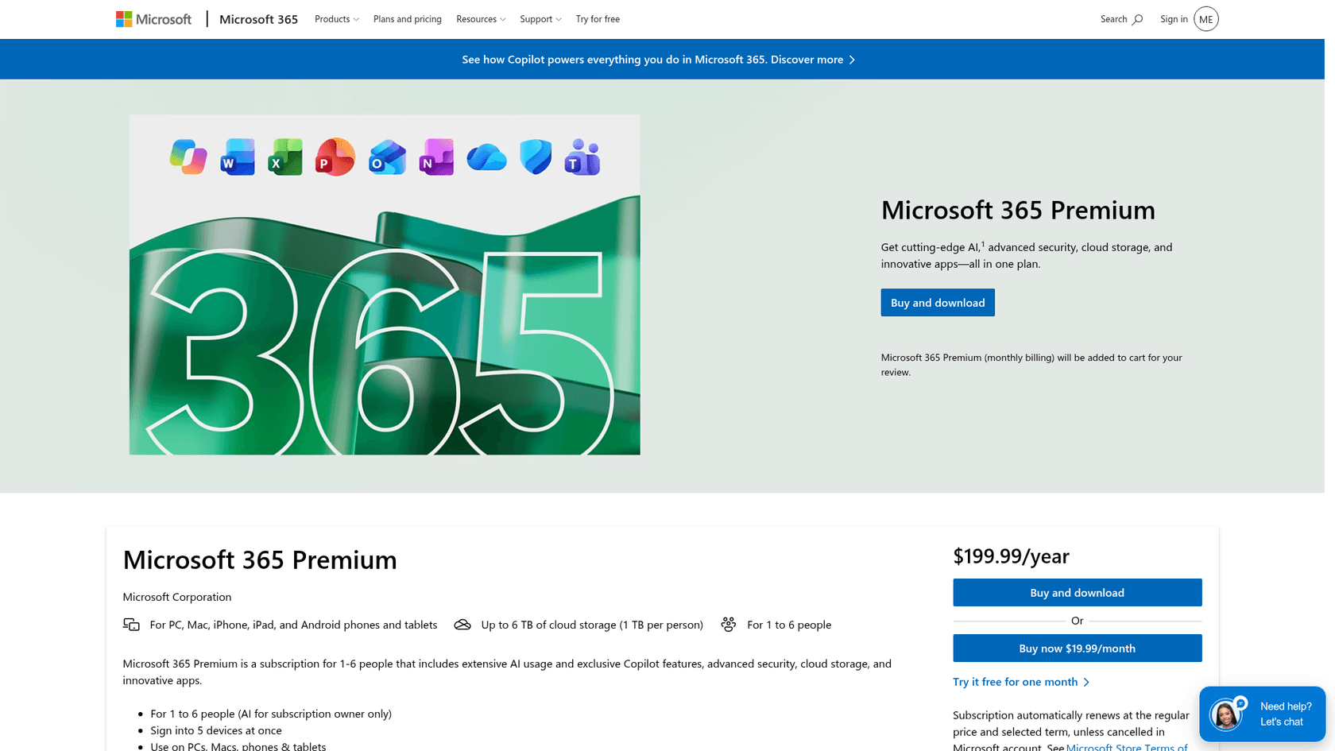Click the Outlook app icon
Screen dimensions: 1335x751
coord(387,157)
